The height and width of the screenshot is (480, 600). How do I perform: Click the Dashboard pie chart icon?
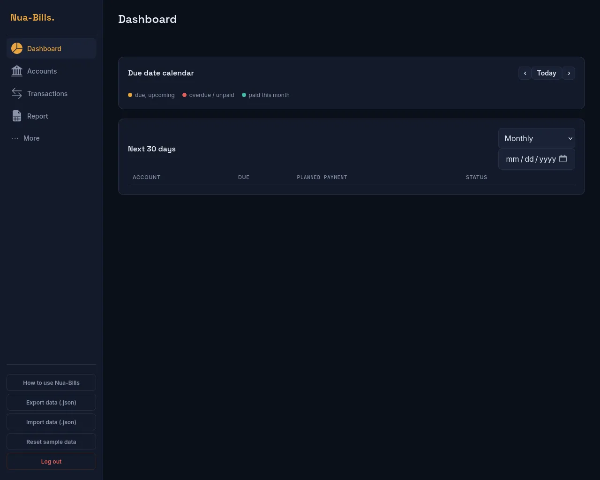17,48
